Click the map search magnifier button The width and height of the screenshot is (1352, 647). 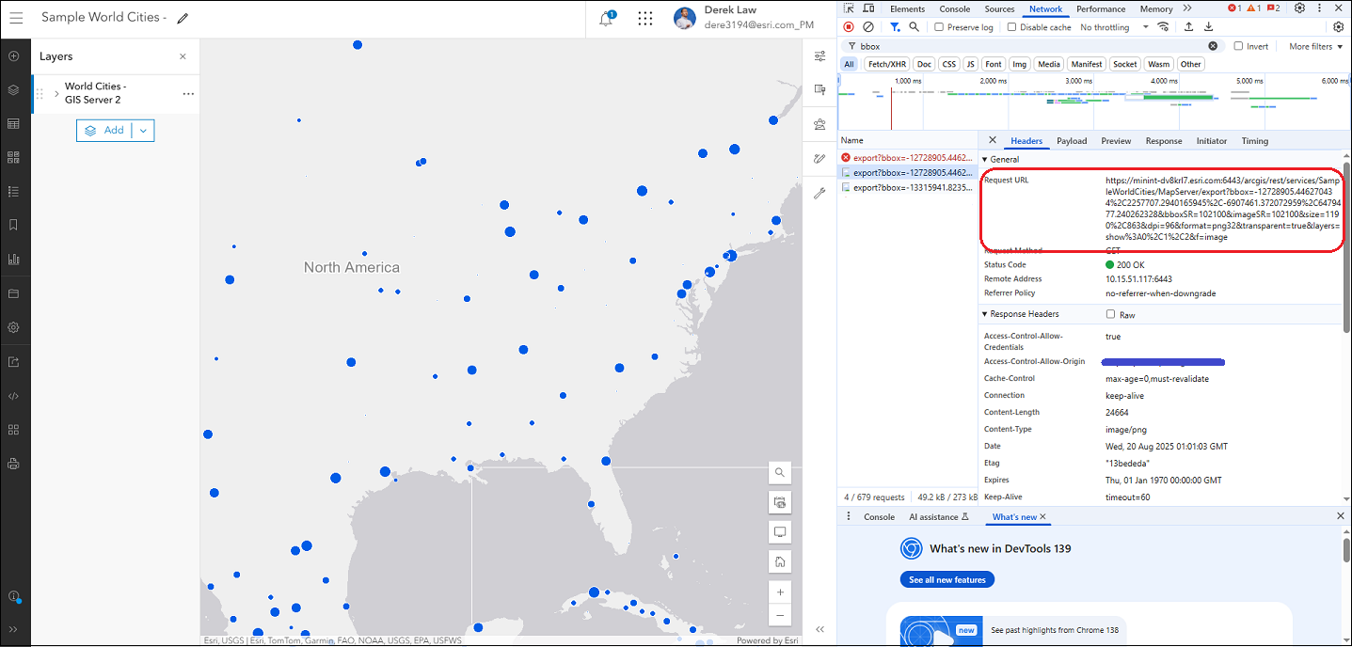pyautogui.click(x=779, y=472)
